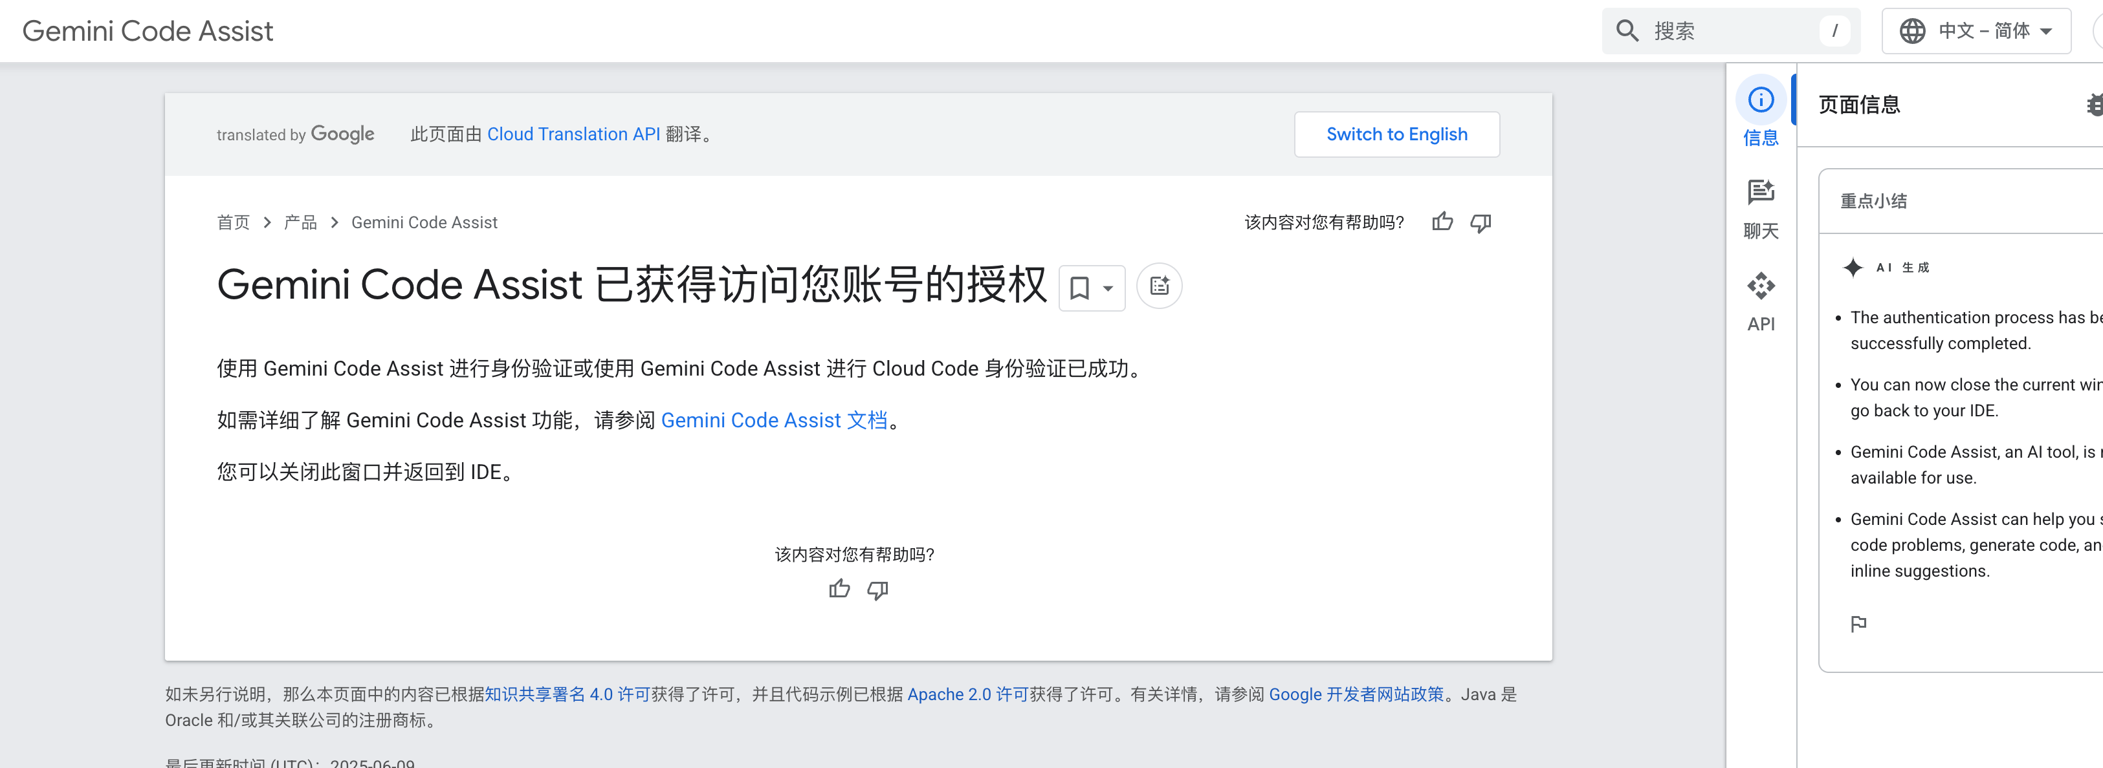The height and width of the screenshot is (768, 2103).
Task: Click the AI 生成 sparkle icon
Action: coord(1853,268)
